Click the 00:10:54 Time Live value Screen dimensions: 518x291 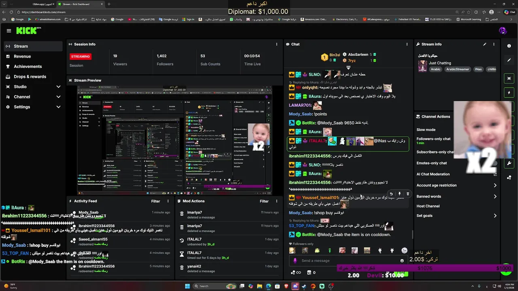[x=252, y=56]
